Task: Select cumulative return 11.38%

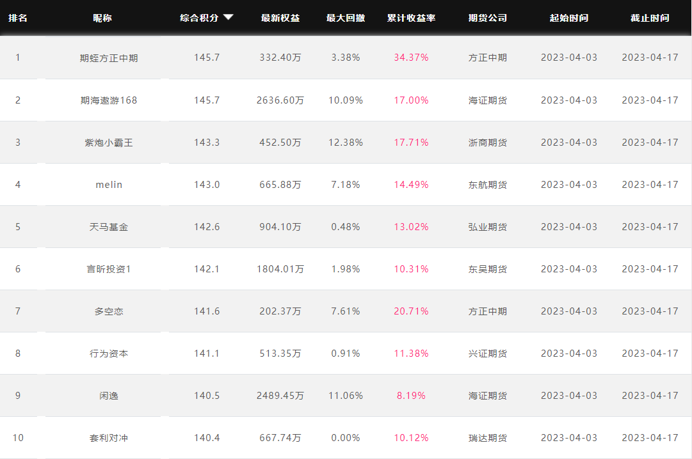Action: (412, 354)
